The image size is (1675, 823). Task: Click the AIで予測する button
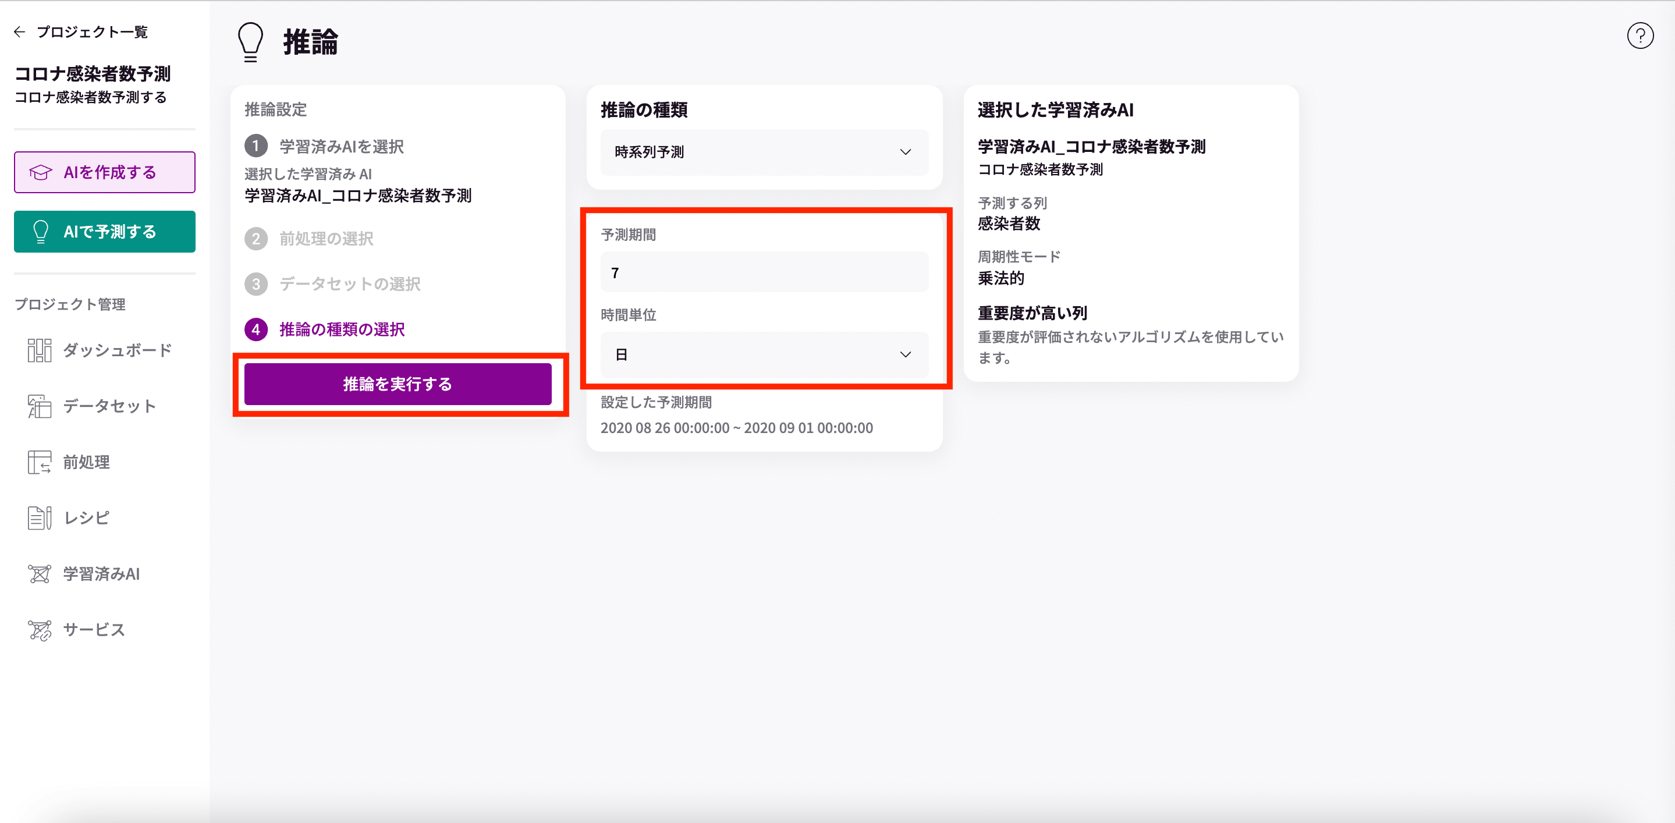[x=105, y=232]
